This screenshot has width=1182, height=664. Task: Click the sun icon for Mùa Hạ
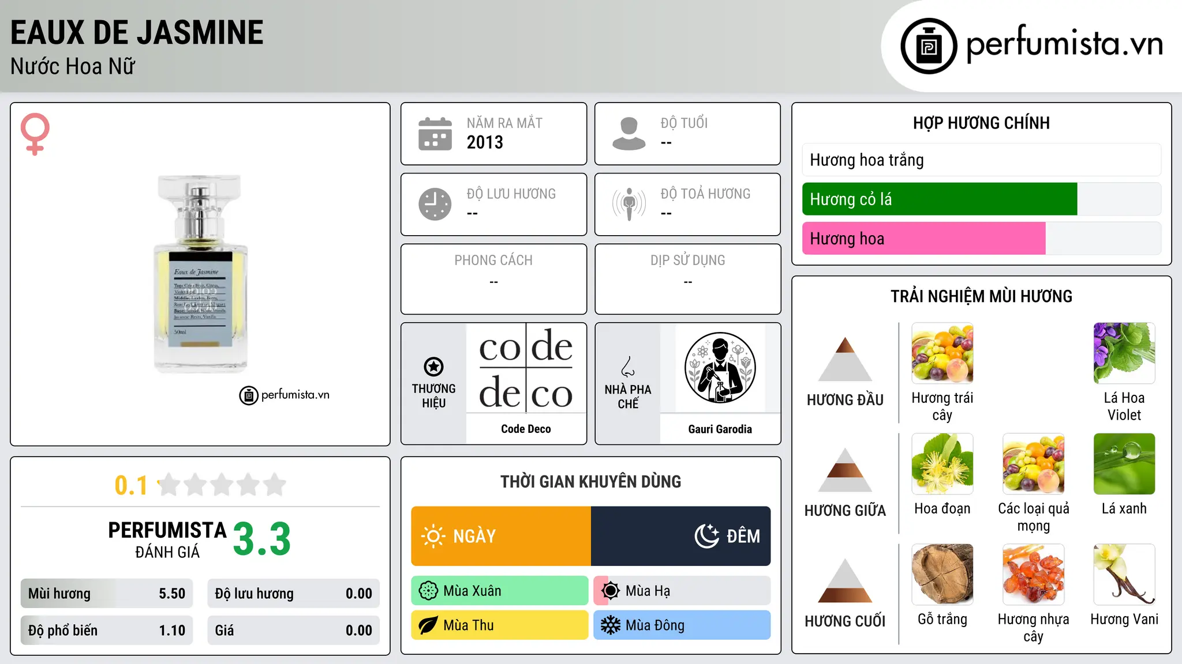pos(611,591)
